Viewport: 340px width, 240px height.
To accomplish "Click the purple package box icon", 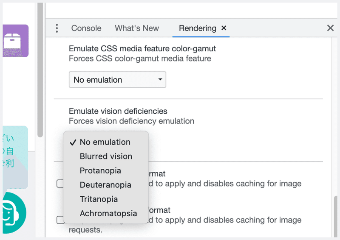I will 15,41.
